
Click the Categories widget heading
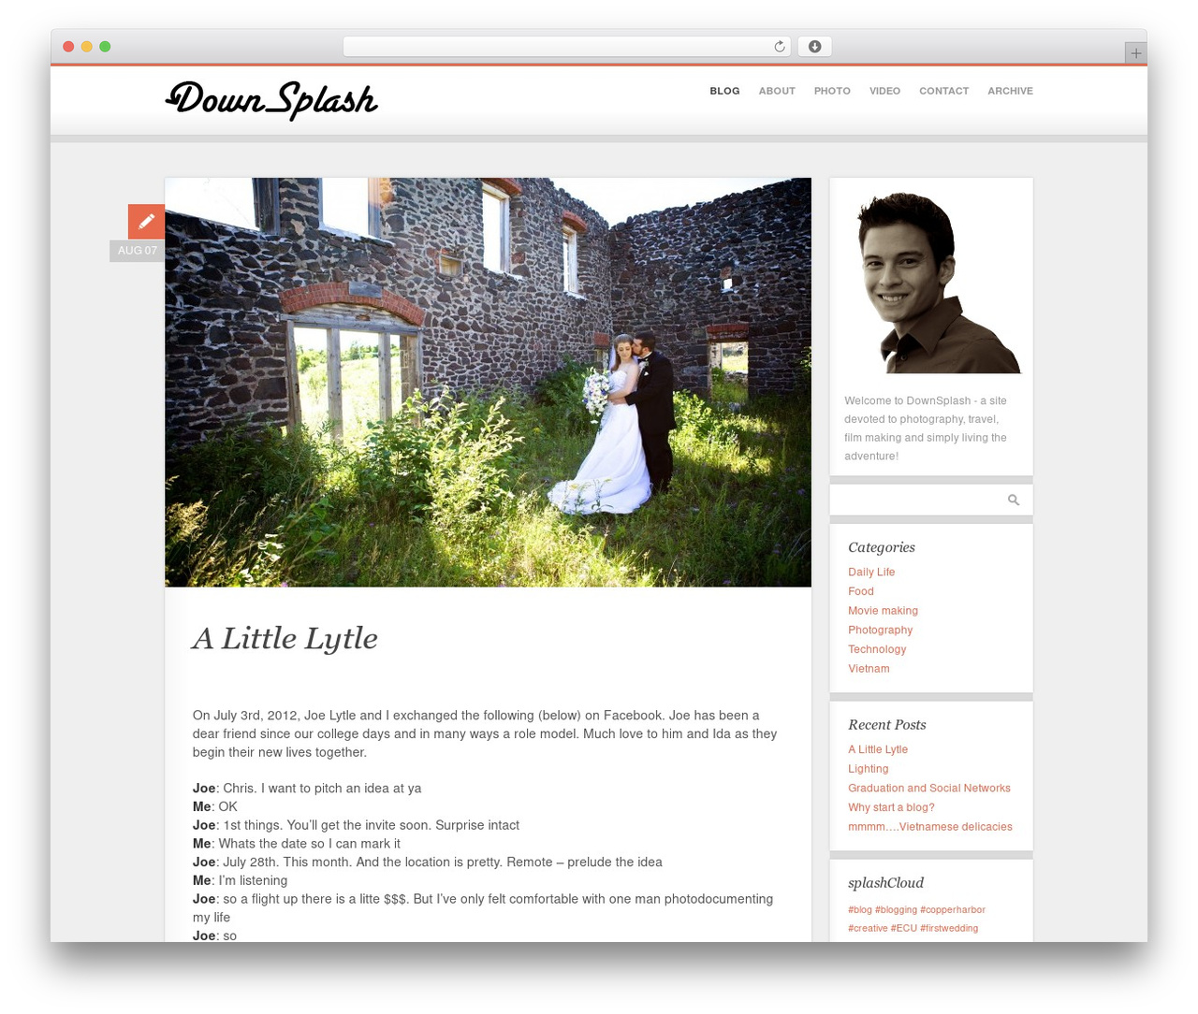pyautogui.click(x=882, y=547)
